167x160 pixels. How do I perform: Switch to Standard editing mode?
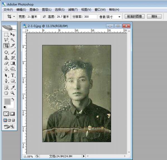tap(6, 114)
